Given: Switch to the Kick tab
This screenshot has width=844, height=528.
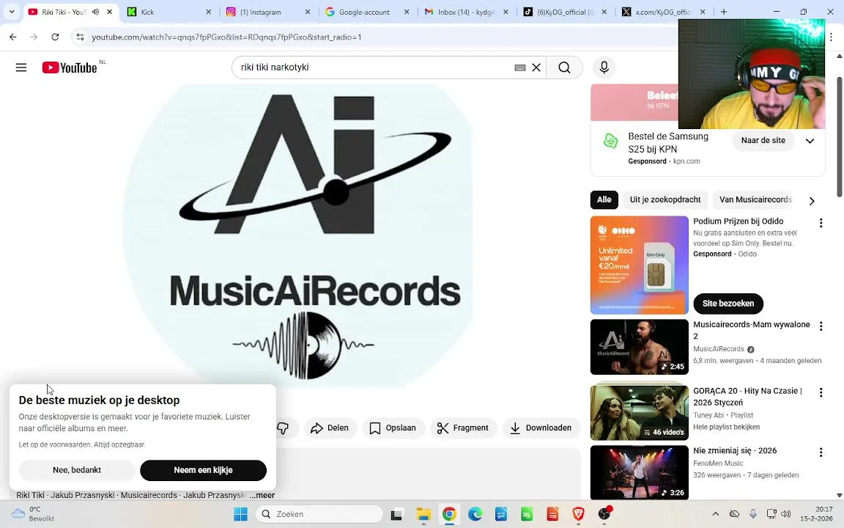Looking at the screenshot, I should (x=169, y=12).
